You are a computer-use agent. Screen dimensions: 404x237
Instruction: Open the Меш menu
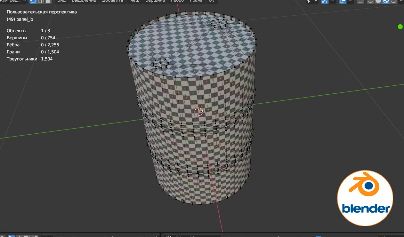click(x=134, y=1)
